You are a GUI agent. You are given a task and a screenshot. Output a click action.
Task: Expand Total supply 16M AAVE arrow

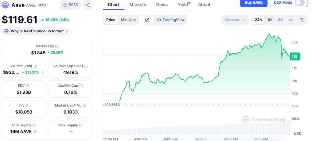click(35, 132)
